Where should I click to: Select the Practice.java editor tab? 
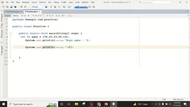point(32,12)
